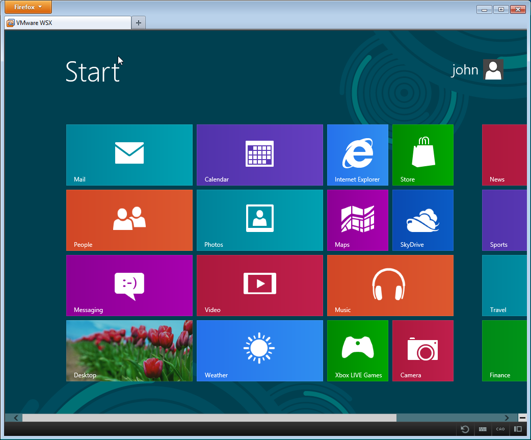Open the Calendar tile
Image resolution: width=531 pixels, height=440 pixels.
tap(260, 155)
